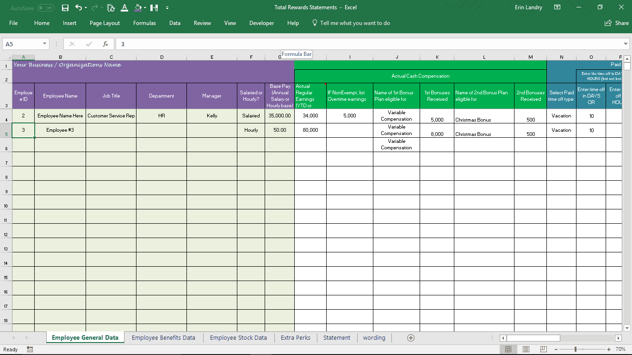The width and height of the screenshot is (632, 355).
Task: Click the Save icon in quick access toolbar
Action: 65,8
